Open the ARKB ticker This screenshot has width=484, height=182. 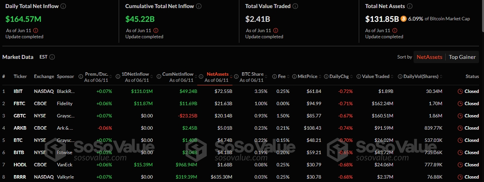tap(20, 128)
